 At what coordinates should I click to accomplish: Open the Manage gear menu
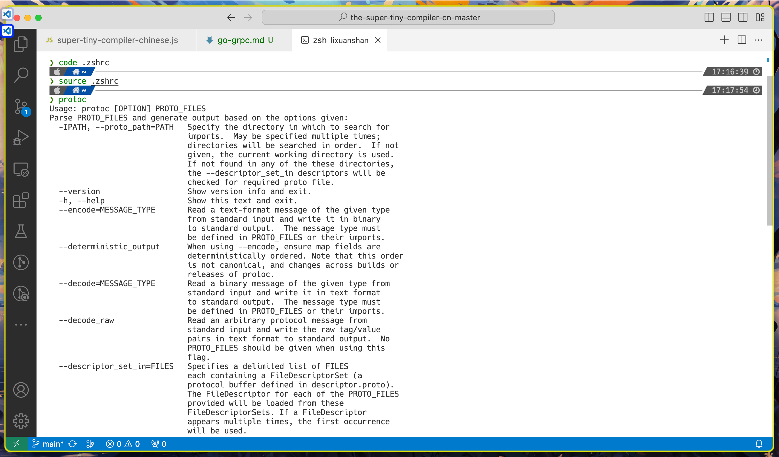[x=21, y=421]
